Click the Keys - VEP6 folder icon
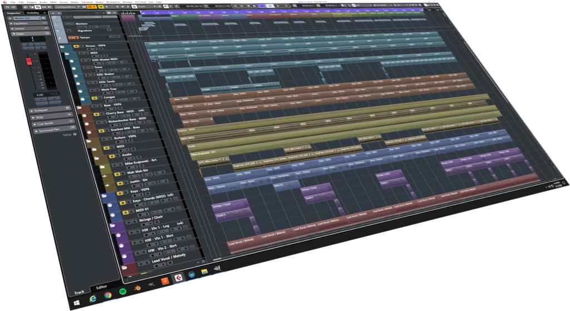The image size is (570, 311). coord(104,196)
